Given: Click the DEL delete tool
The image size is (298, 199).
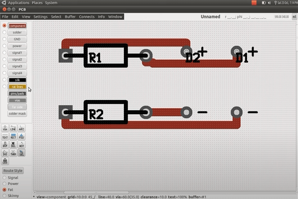Looking at the screenshot, I should pos(13,145).
